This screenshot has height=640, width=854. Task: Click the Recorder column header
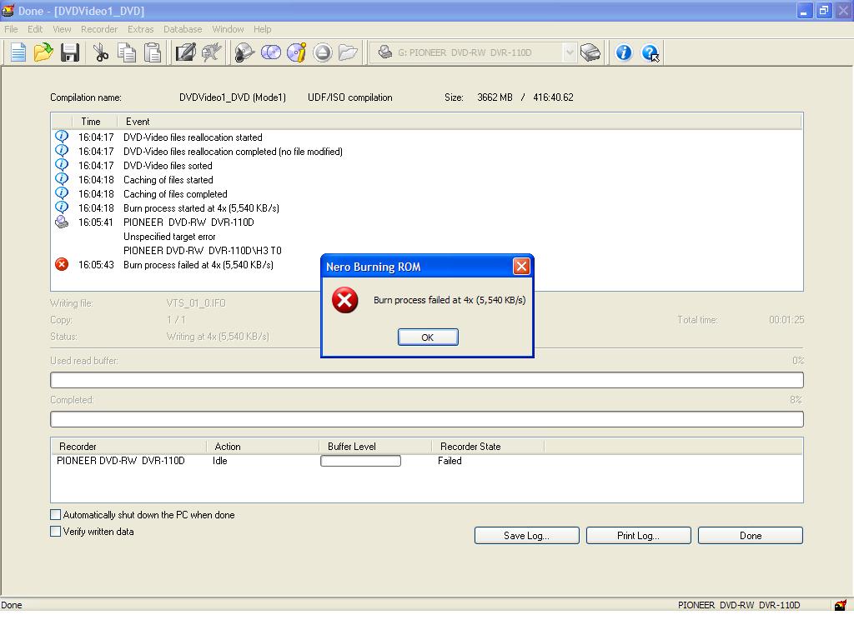(x=129, y=447)
